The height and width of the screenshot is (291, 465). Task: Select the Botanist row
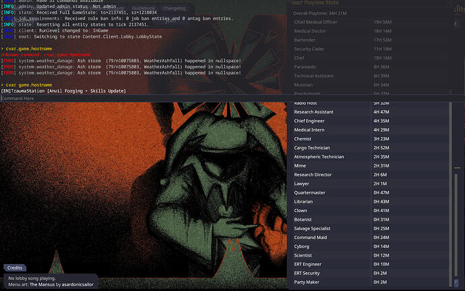click(371, 219)
